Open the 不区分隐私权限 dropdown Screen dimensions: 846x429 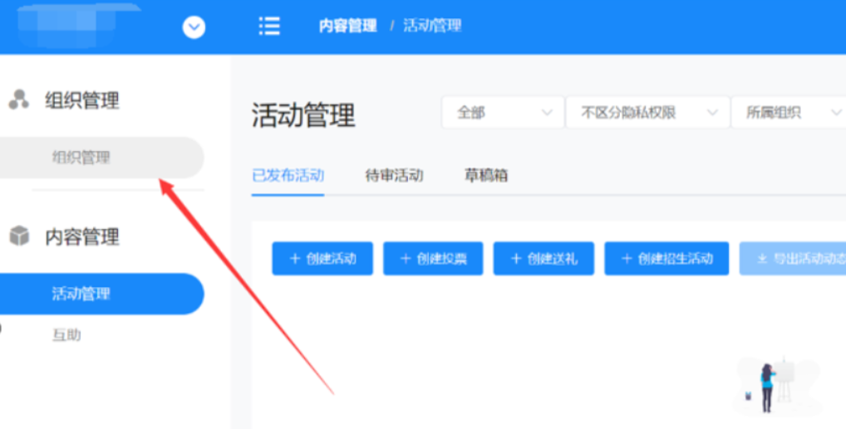point(647,112)
